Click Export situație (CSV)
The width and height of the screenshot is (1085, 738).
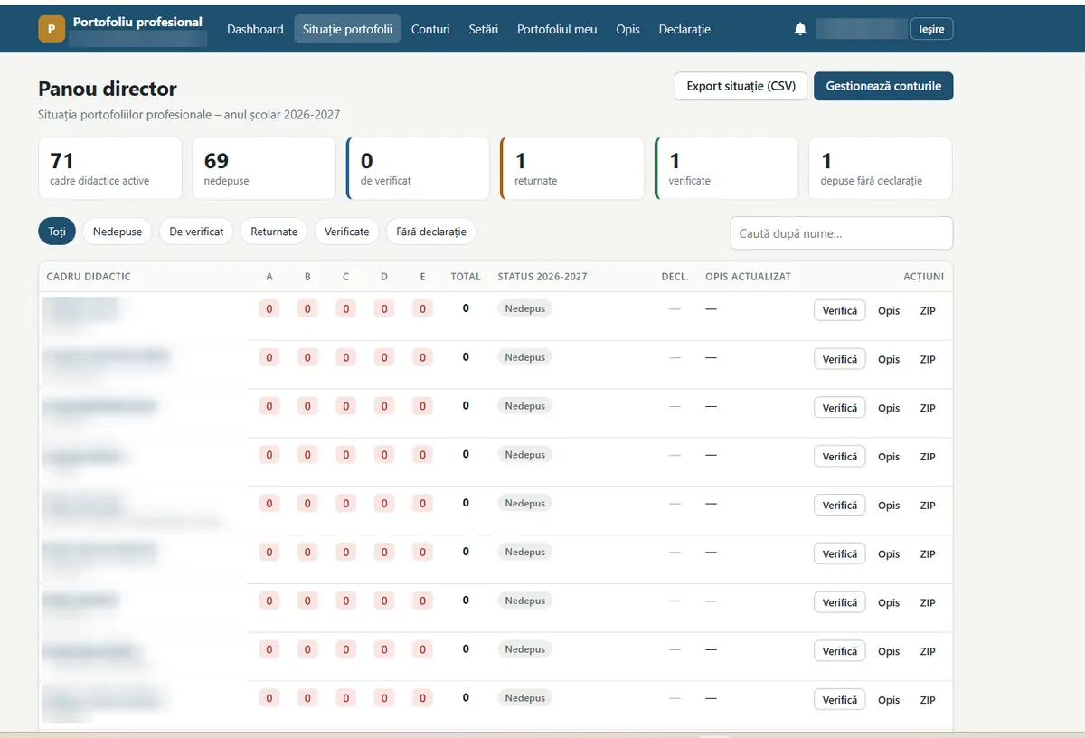[741, 86]
